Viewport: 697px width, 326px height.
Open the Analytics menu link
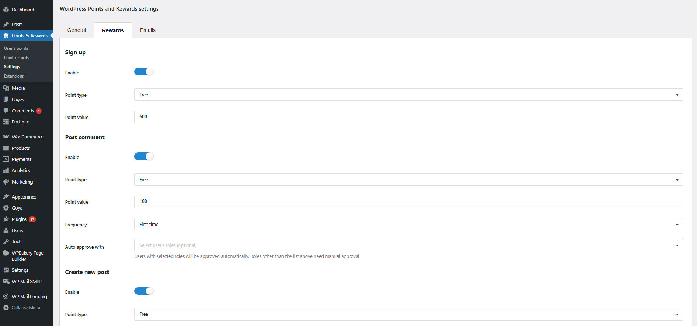pyautogui.click(x=21, y=170)
